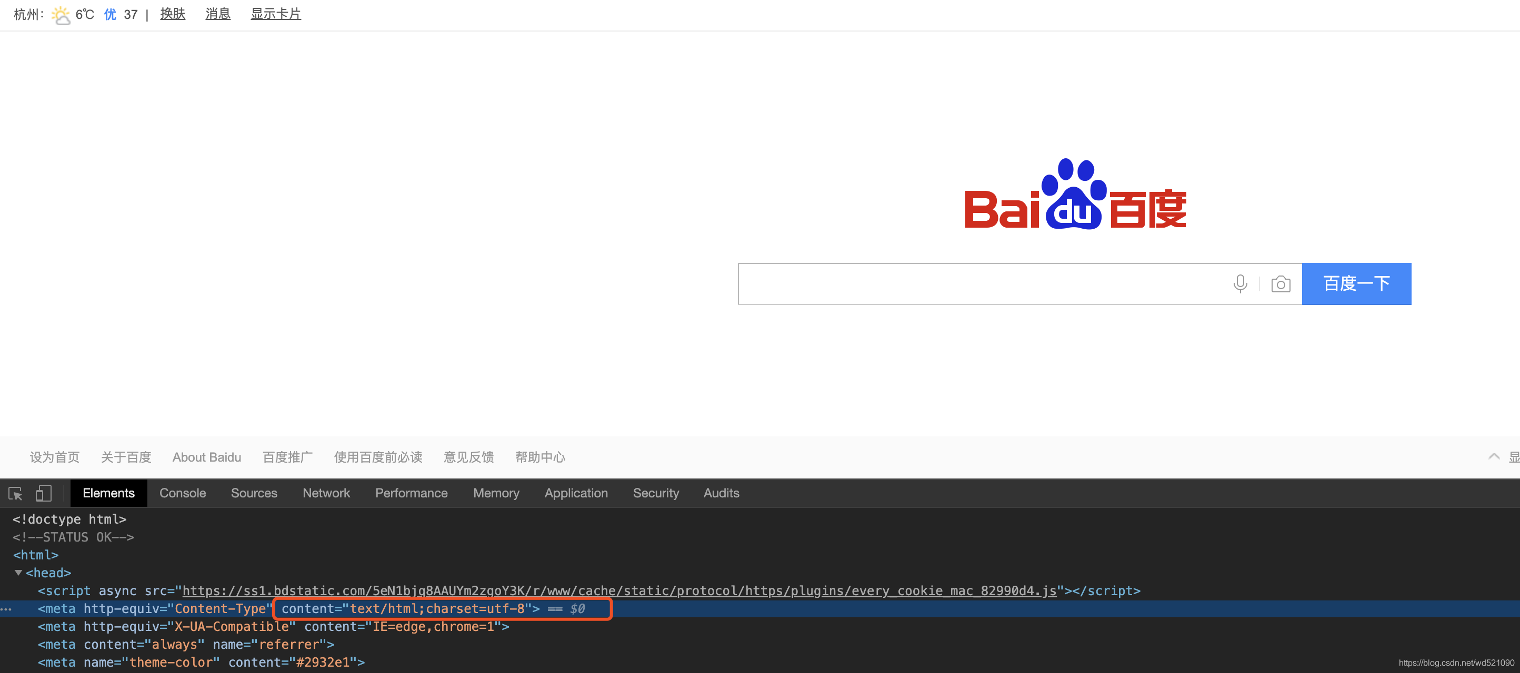Toggle the device toolbar icon

(44, 493)
